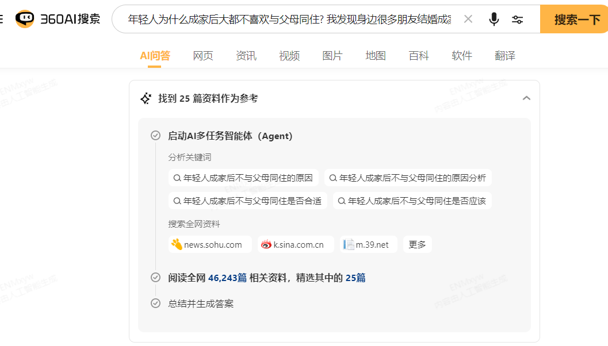Viewport: 608px width, 346px height.
Task: Expand 更多 to reveal additional sources
Action: (417, 244)
